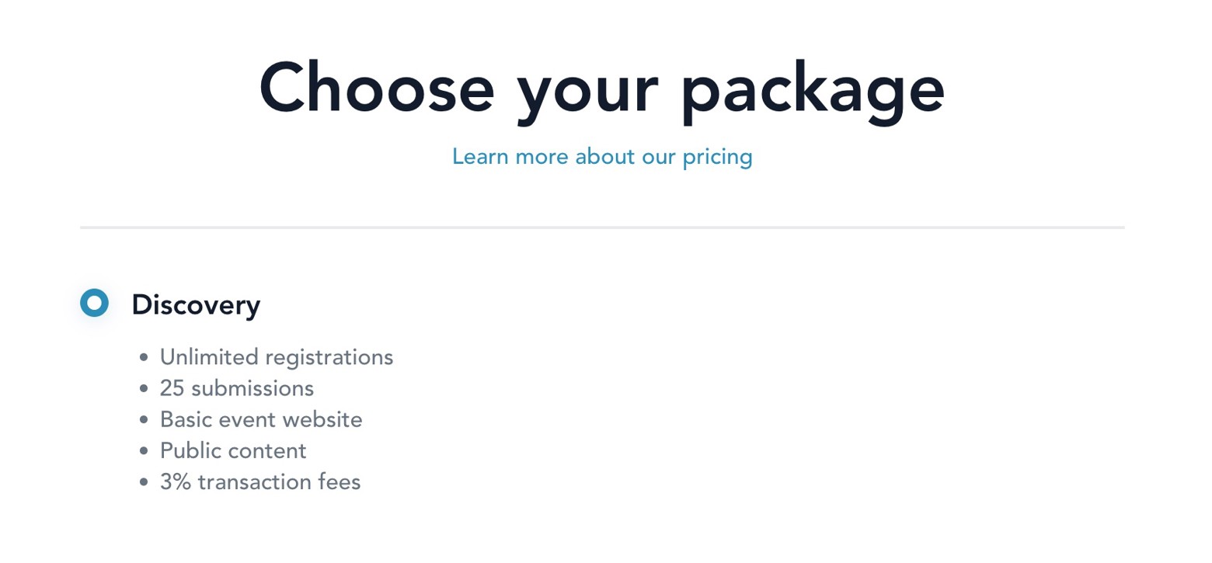Click the Unlimited registrations feature text
This screenshot has height=563, width=1212.
click(277, 357)
